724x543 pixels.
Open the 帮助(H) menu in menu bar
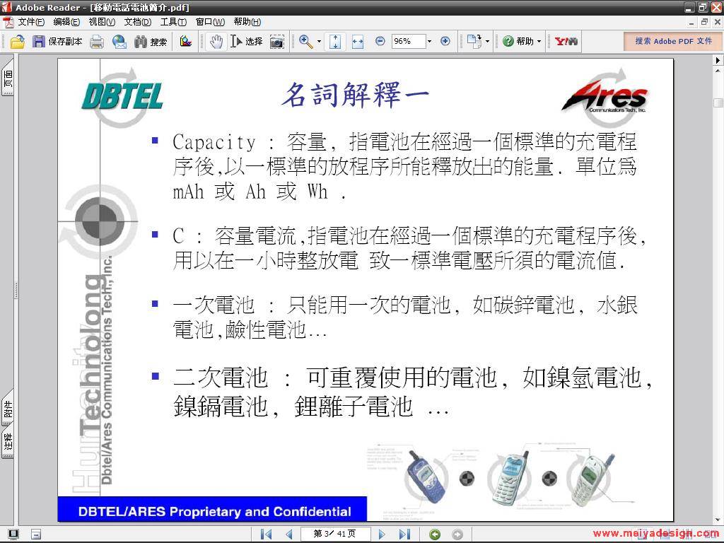(x=247, y=22)
